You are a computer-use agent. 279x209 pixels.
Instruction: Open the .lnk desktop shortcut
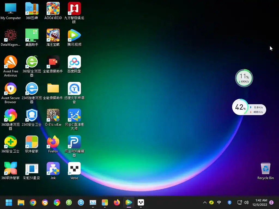coord(53,171)
